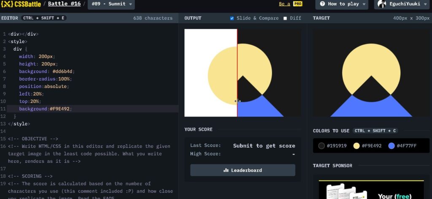Image resolution: width=432 pixels, height=199 pixels.
Task: Click the Leaderboard bar chart icon
Action: 226,170
